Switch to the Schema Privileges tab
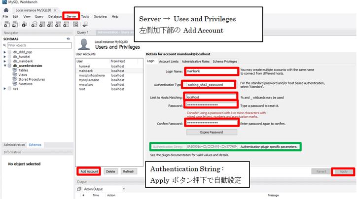 pos(225,62)
